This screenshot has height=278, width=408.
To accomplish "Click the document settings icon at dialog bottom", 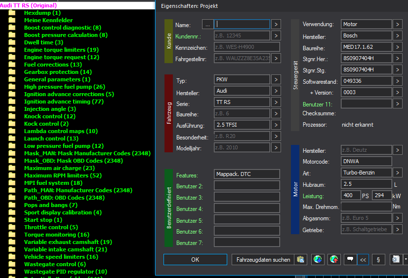I will (396, 260).
